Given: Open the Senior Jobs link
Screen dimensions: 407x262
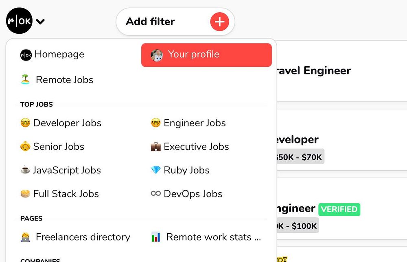Looking at the screenshot, I should point(59,147).
